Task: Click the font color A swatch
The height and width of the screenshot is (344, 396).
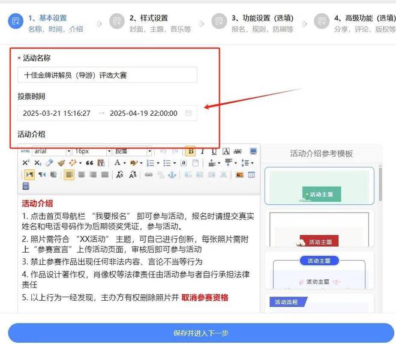Action: pos(118,163)
